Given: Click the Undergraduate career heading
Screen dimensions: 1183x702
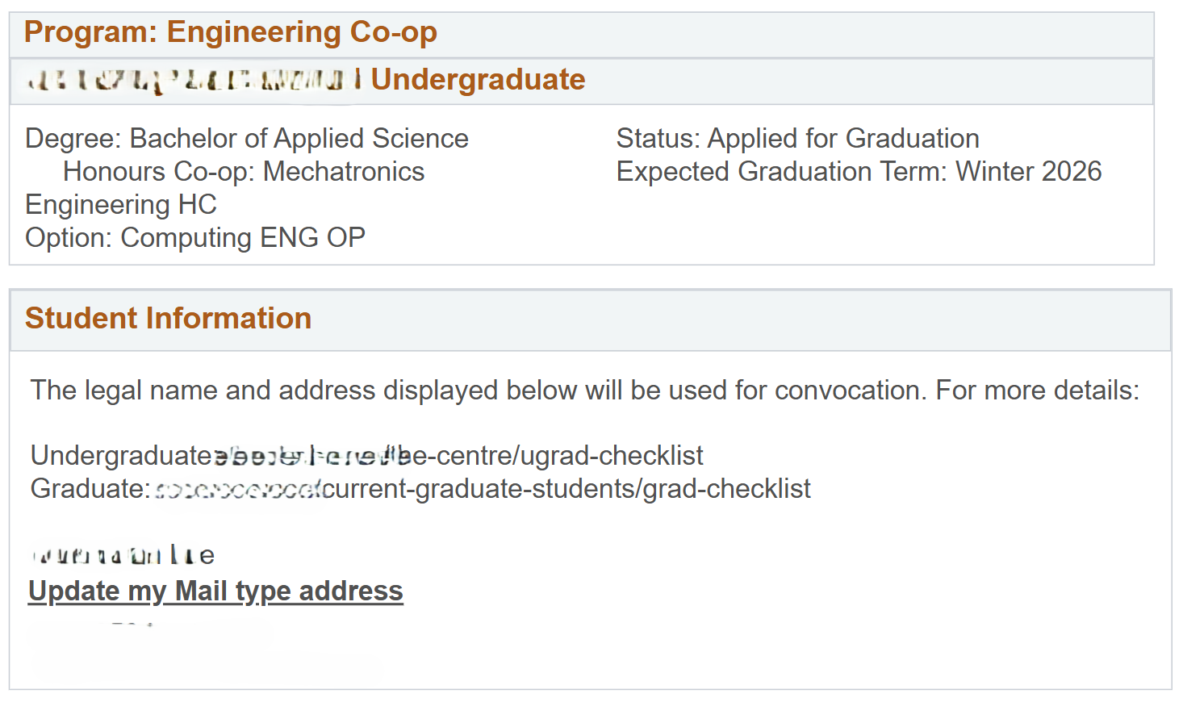Looking at the screenshot, I should point(478,80).
